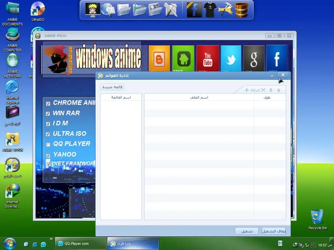Viewport: 334px width, 250px height.
Task: Uncheck the I D M checkbox
Action: [x=48, y=124]
